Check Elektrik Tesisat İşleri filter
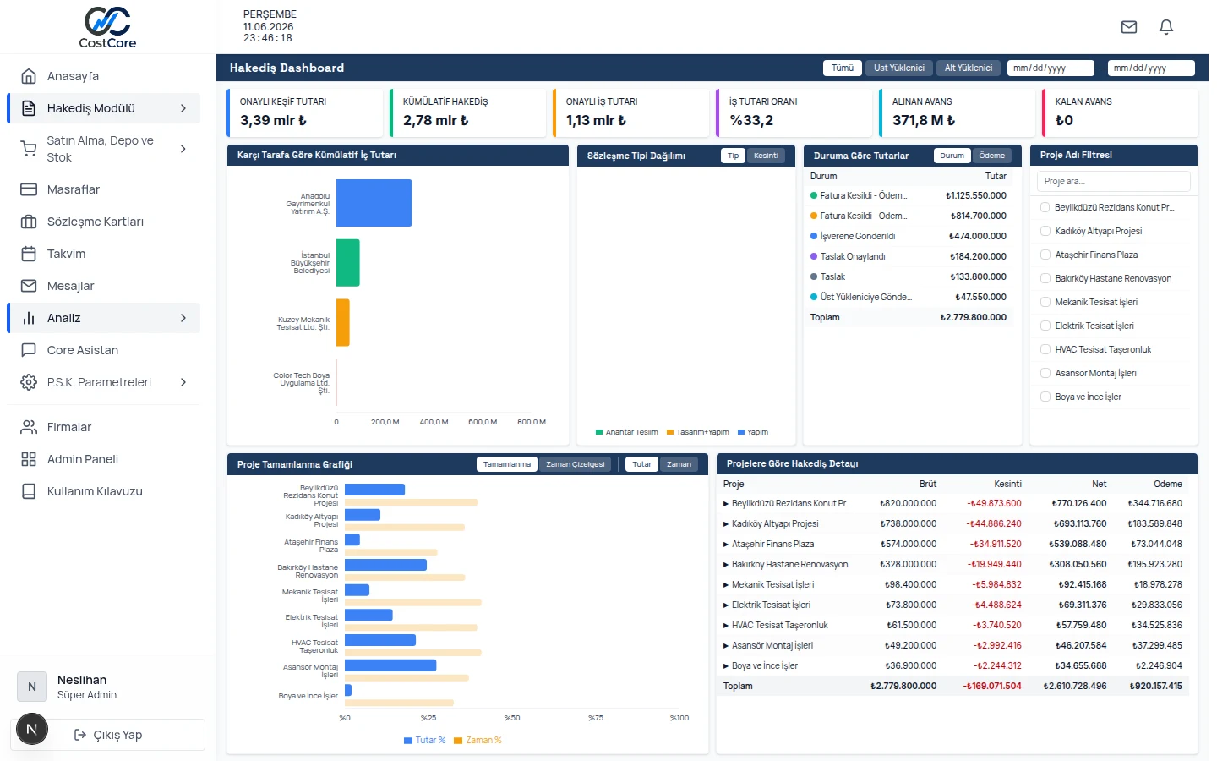The height and width of the screenshot is (761, 1217). [1045, 326]
